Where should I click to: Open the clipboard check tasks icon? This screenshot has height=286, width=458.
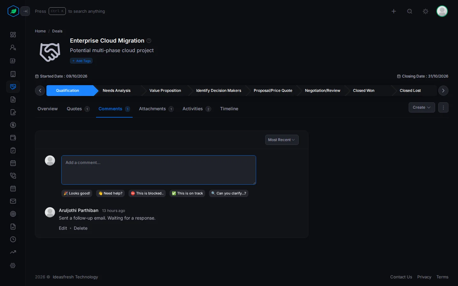13,150
